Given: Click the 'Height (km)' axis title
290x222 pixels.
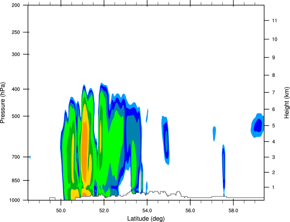Looking at the screenshot, I should point(287,103).
